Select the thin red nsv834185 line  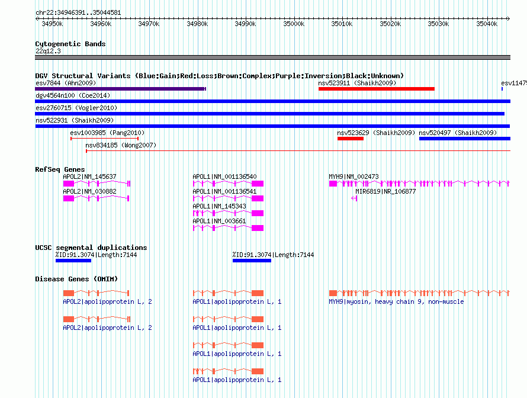298,151
